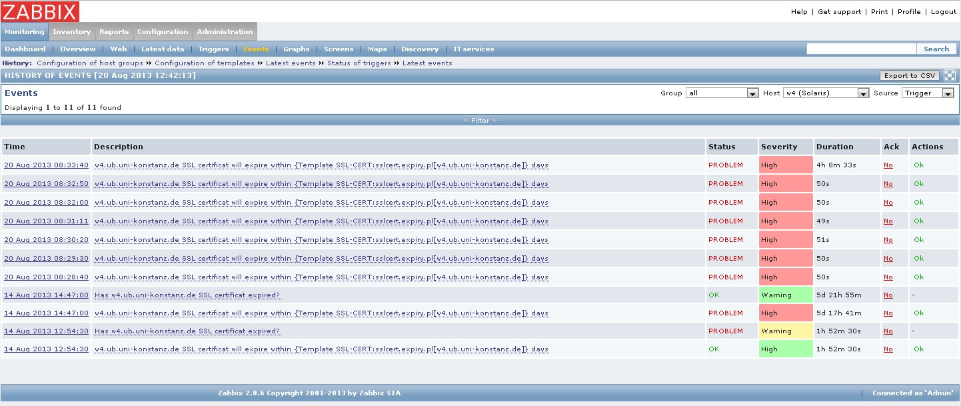
Task: Acknowledge the 20 Aug 08:28:40 event via No link
Action: [888, 277]
